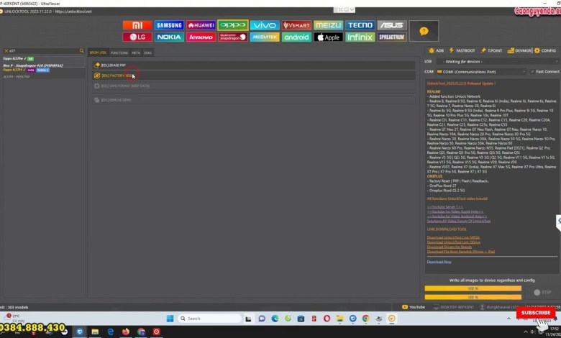Image resolution: width=561 pixels, height=338 pixels.
Task: Select the Spreadtrum brand logo
Action: 392,37
